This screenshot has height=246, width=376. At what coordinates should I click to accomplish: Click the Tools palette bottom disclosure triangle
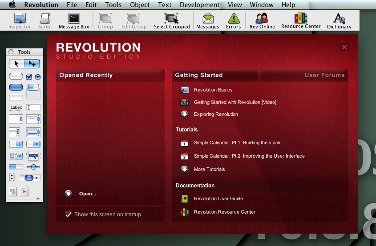(38, 198)
